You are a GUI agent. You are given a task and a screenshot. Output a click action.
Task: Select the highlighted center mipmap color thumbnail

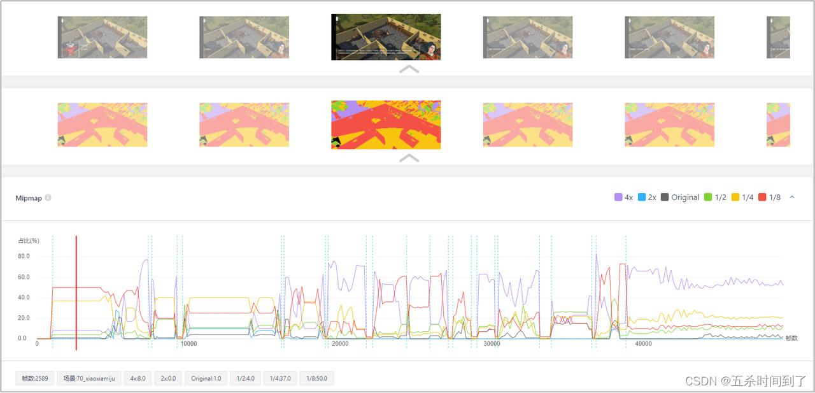click(386, 125)
